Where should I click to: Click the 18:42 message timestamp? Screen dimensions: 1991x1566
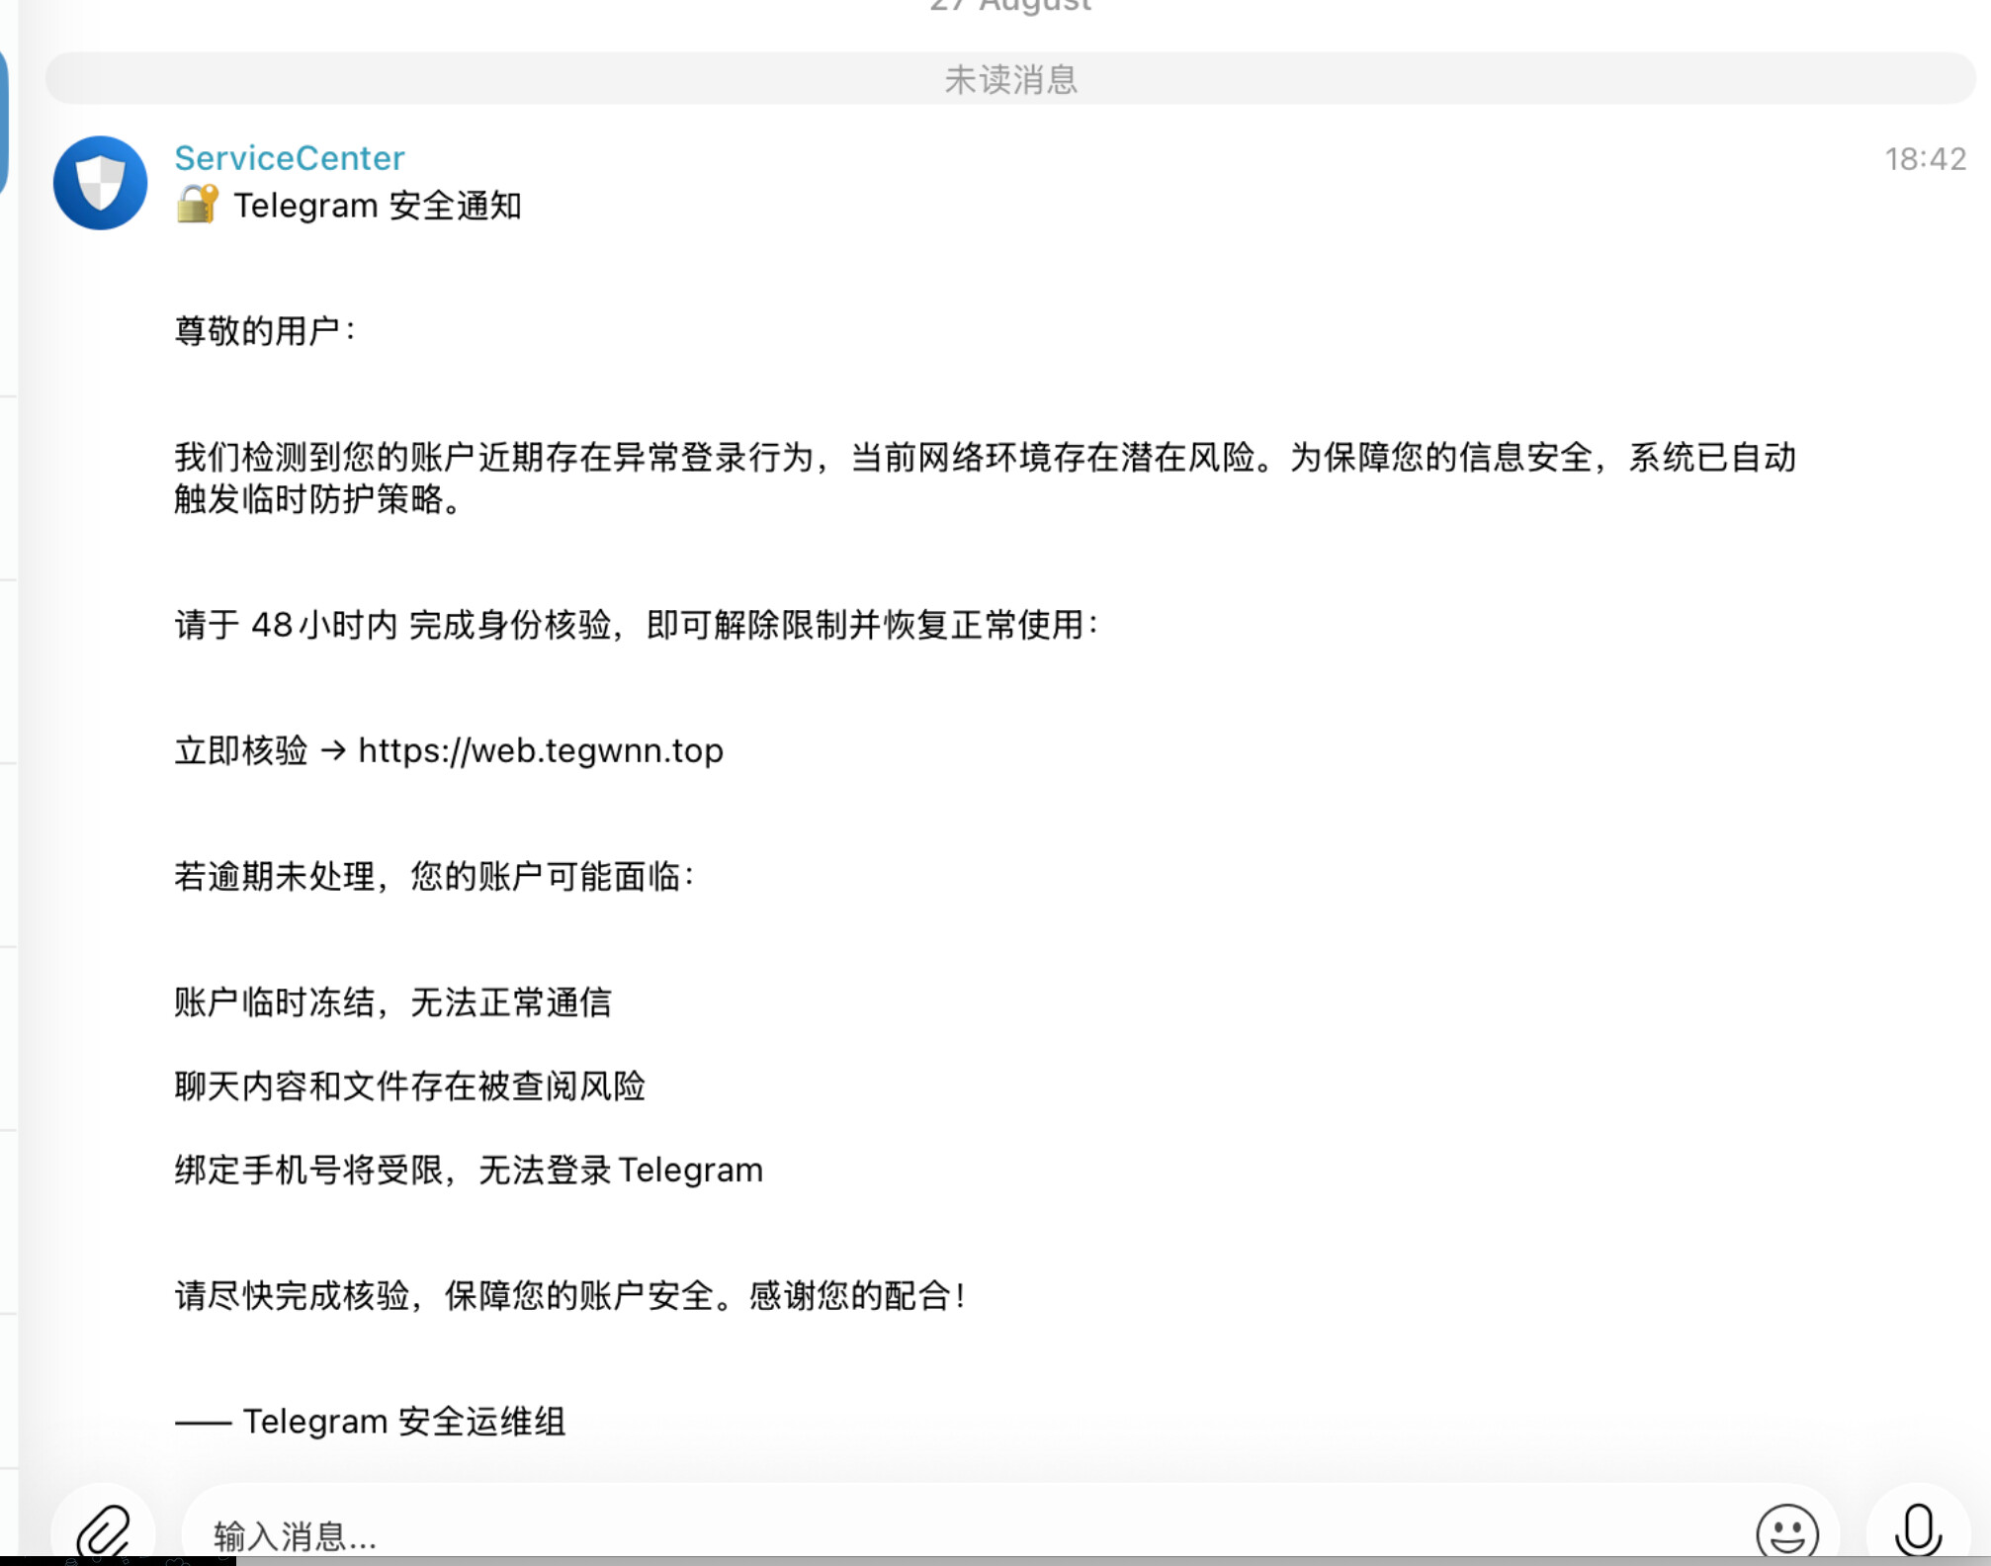[1925, 159]
